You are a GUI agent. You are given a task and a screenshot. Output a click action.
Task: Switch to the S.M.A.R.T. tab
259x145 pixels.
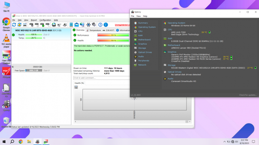tap(109, 30)
